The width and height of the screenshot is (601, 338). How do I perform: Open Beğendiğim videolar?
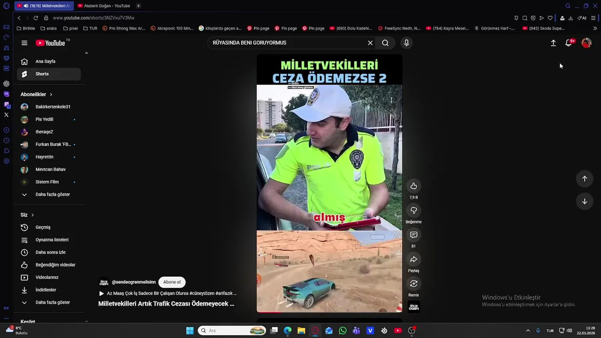[49, 265]
